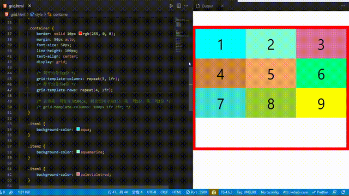Image resolution: width=349 pixels, height=196 pixels.
Task: Click grid cell 4 in the preview
Action: [x=220, y=73]
